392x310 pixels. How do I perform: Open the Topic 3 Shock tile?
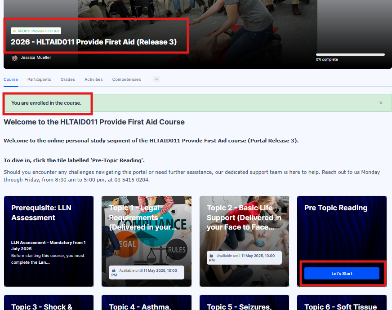pyautogui.click(x=49, y=303)
